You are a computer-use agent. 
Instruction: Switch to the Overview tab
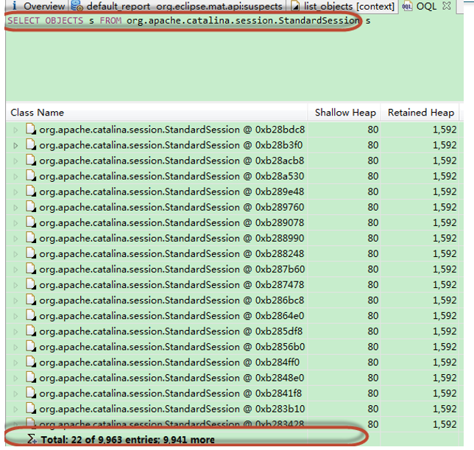(43, 7)
